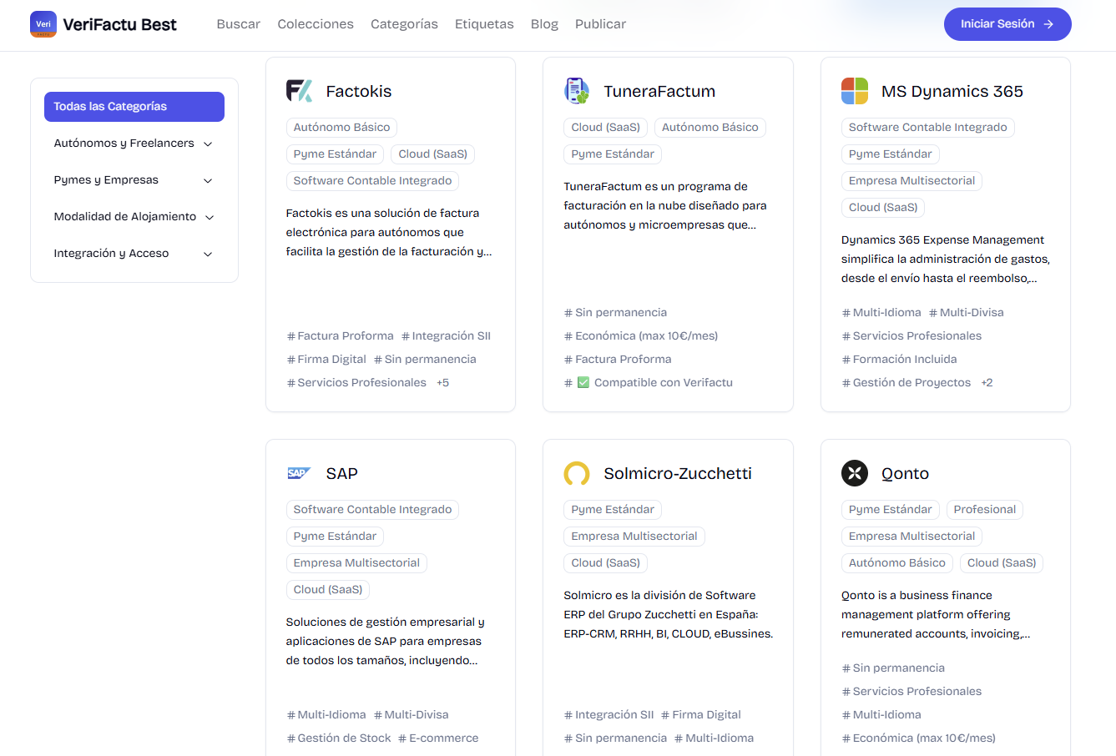Click Multi-Divisa tag on MS Dynamics 365
This screenshot has height=756, width=1116.
pyautogui.click(x=967, y=313)
